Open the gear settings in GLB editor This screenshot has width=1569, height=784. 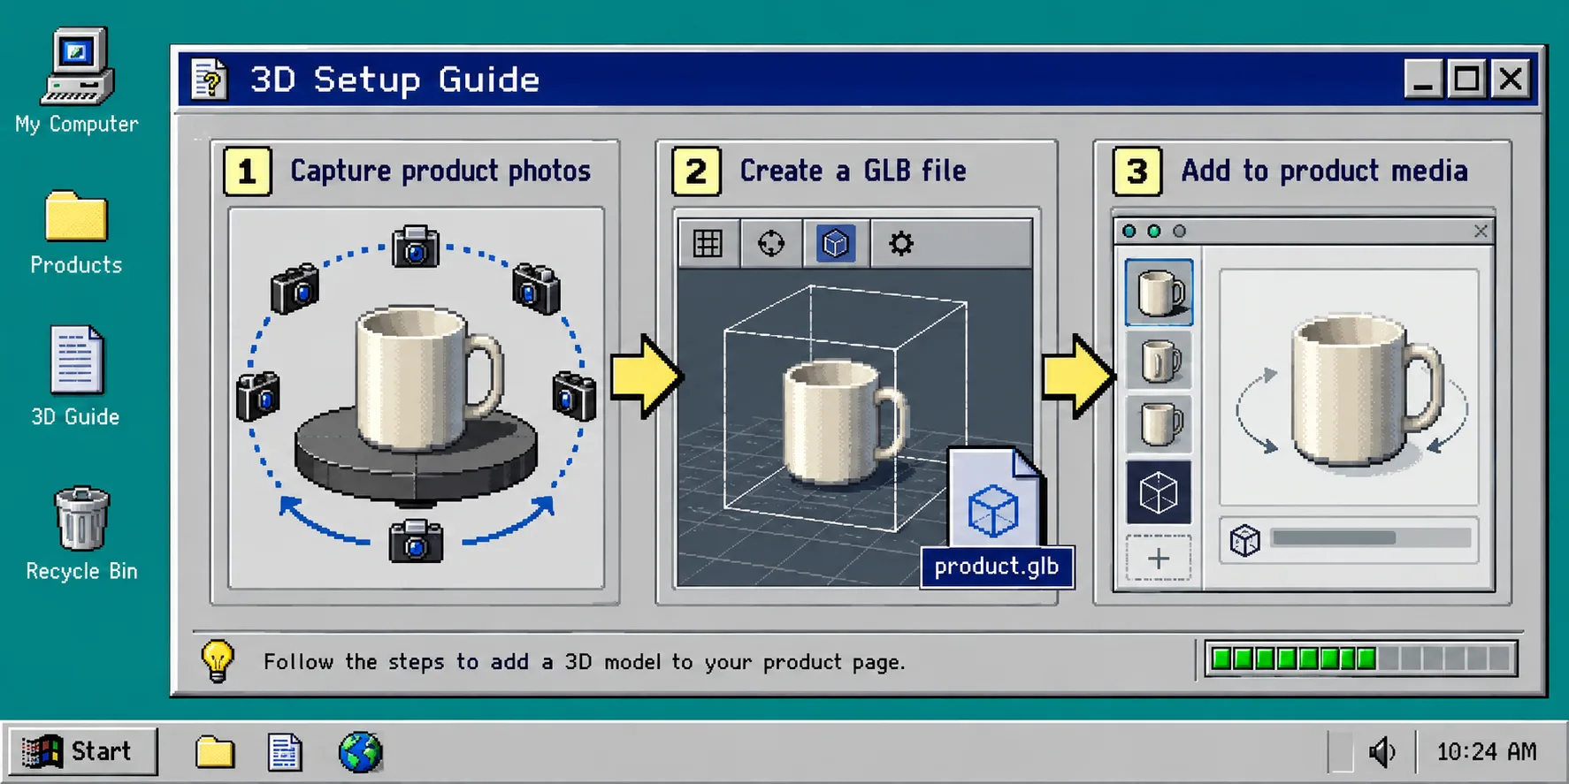(x=901, y=243)
